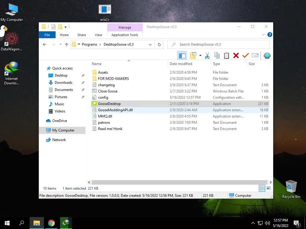This screenshot has height=229, width=306.
Task: Open the File tab
Action: click(x=47, y=35)
